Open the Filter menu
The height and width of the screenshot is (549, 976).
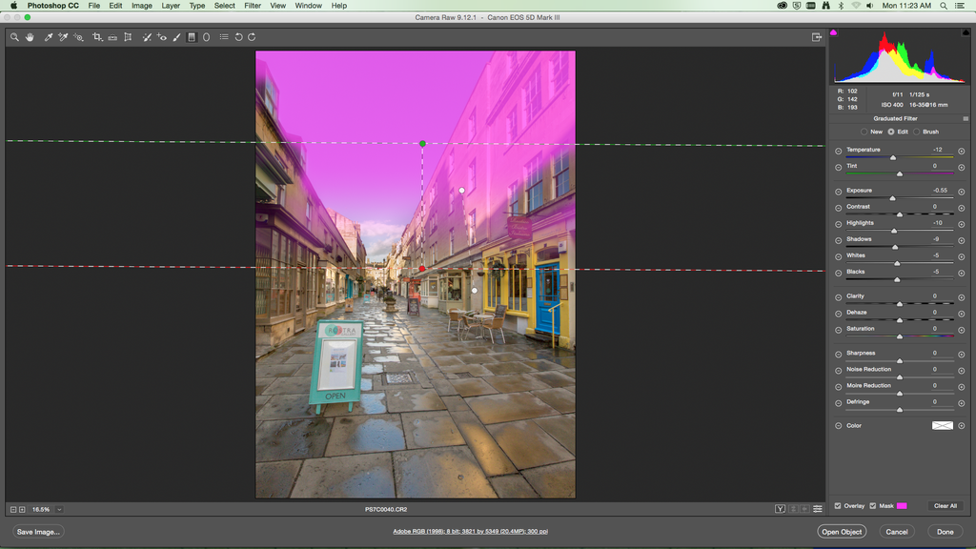(x=253, y=6)
